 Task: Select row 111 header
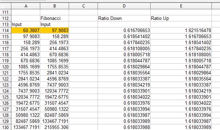click(5, 12)
